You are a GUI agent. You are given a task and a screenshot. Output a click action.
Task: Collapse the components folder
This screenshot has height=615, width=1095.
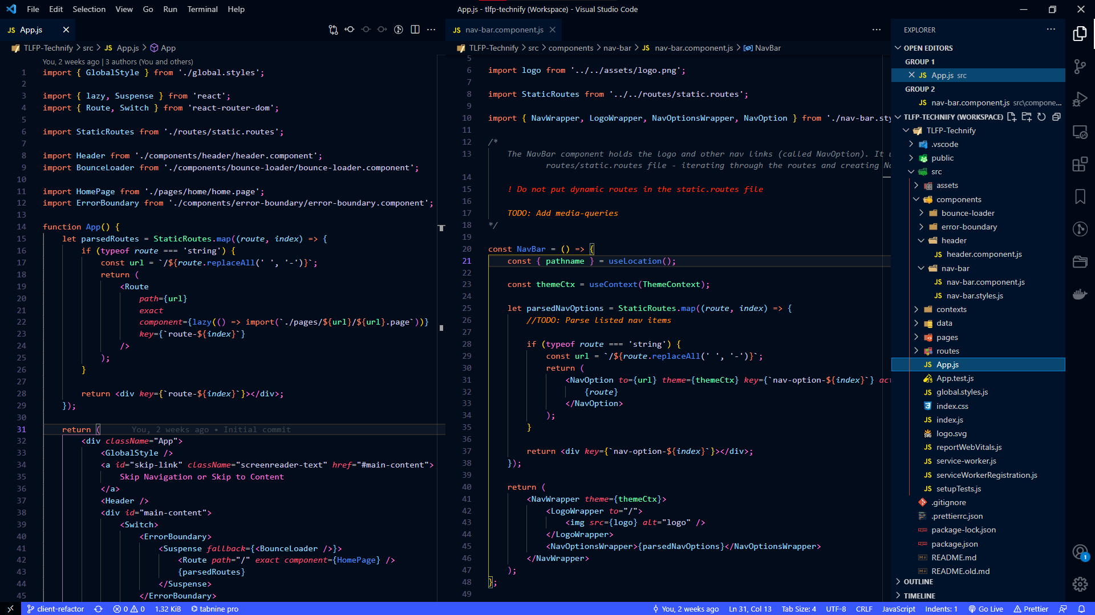pos(958,199)
